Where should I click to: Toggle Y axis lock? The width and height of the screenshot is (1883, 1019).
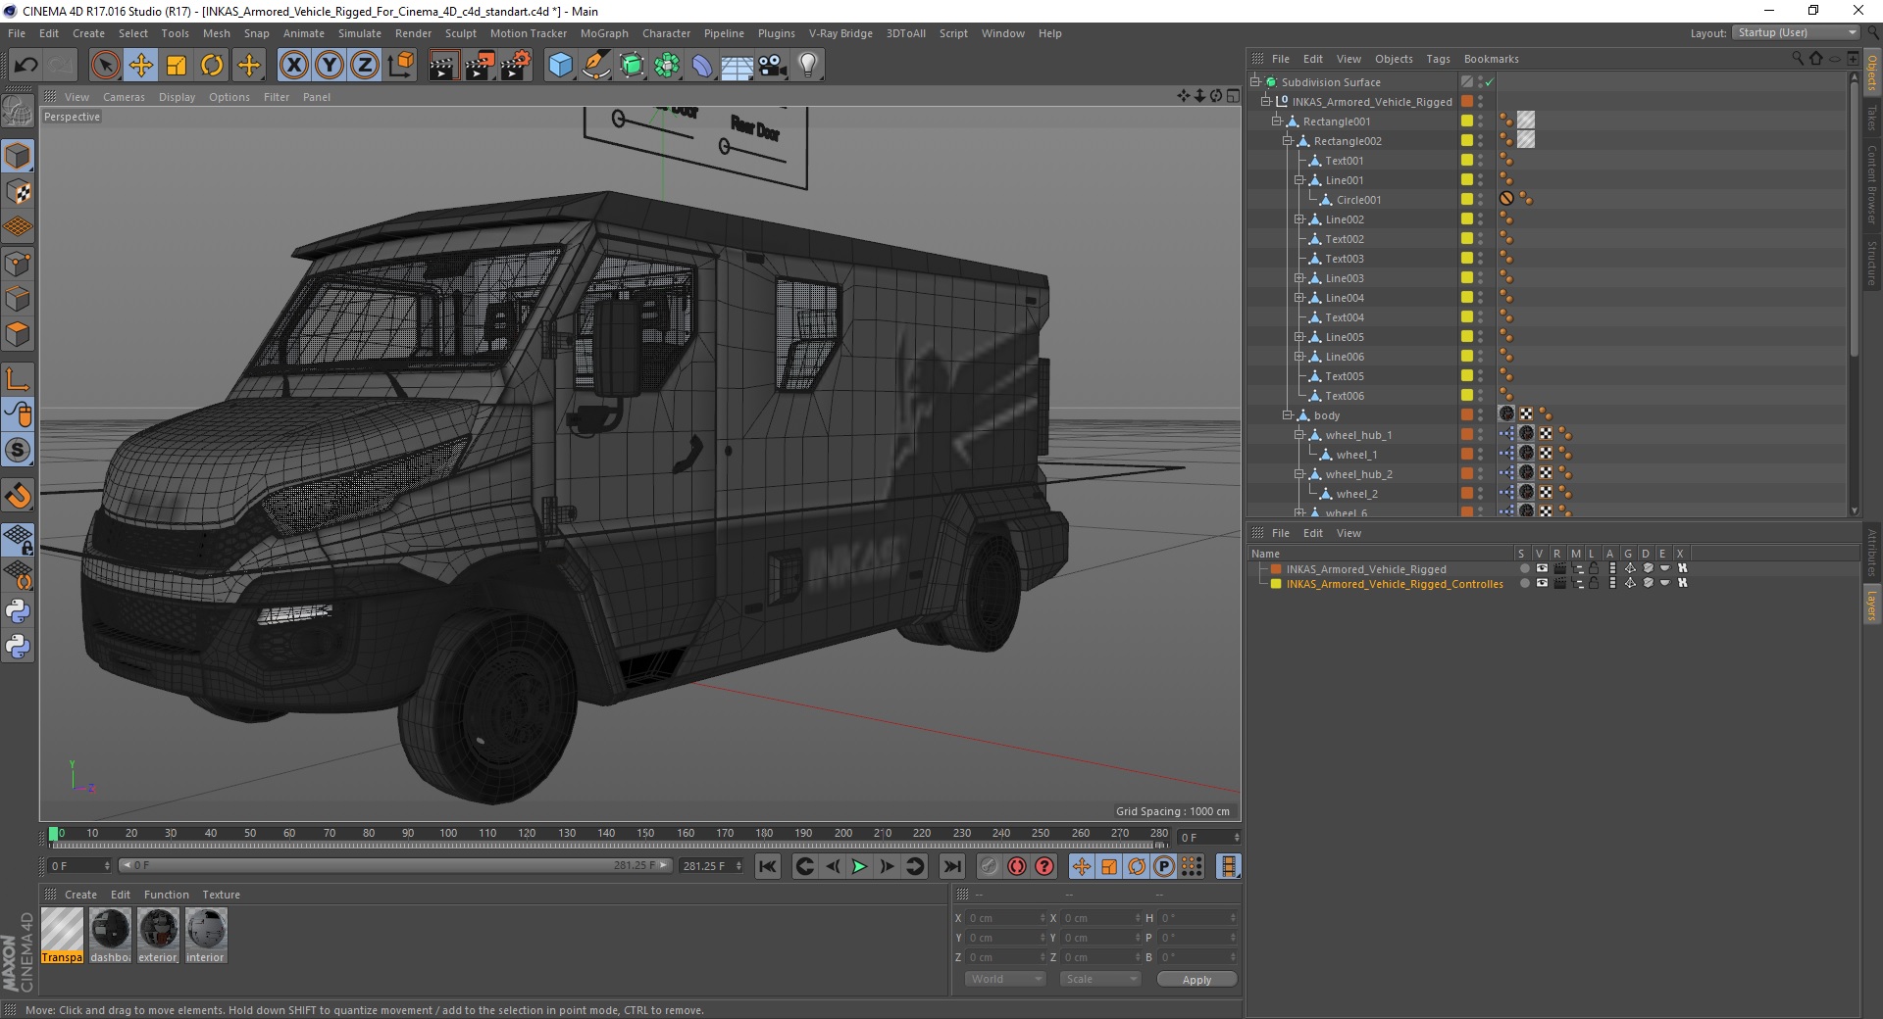point(330,66)
